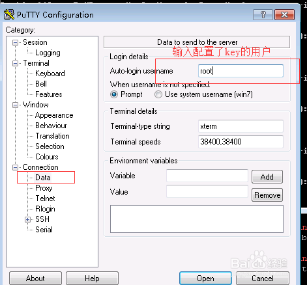Image resolution: width=307 pixels, height=285 pixels.
Task: Cancel the configuration dialog
Action: (x=263, y=278)
